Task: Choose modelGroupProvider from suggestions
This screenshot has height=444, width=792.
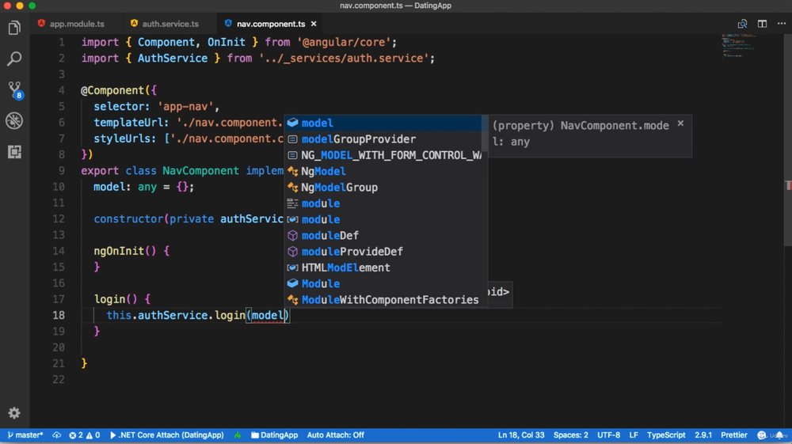Action: point(383,139)
